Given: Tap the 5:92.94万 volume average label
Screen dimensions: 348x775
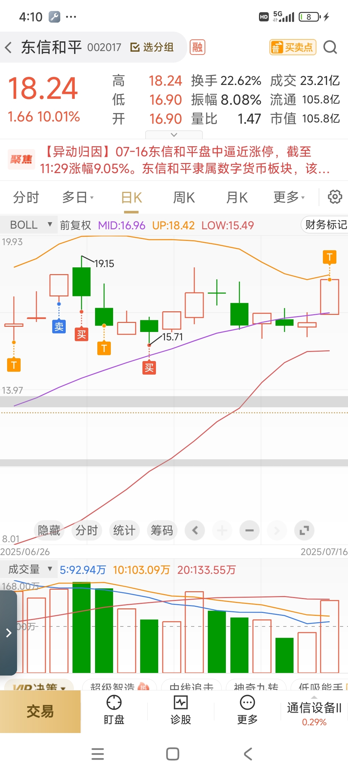Looking at the screenshot, I should pos(83,570).
